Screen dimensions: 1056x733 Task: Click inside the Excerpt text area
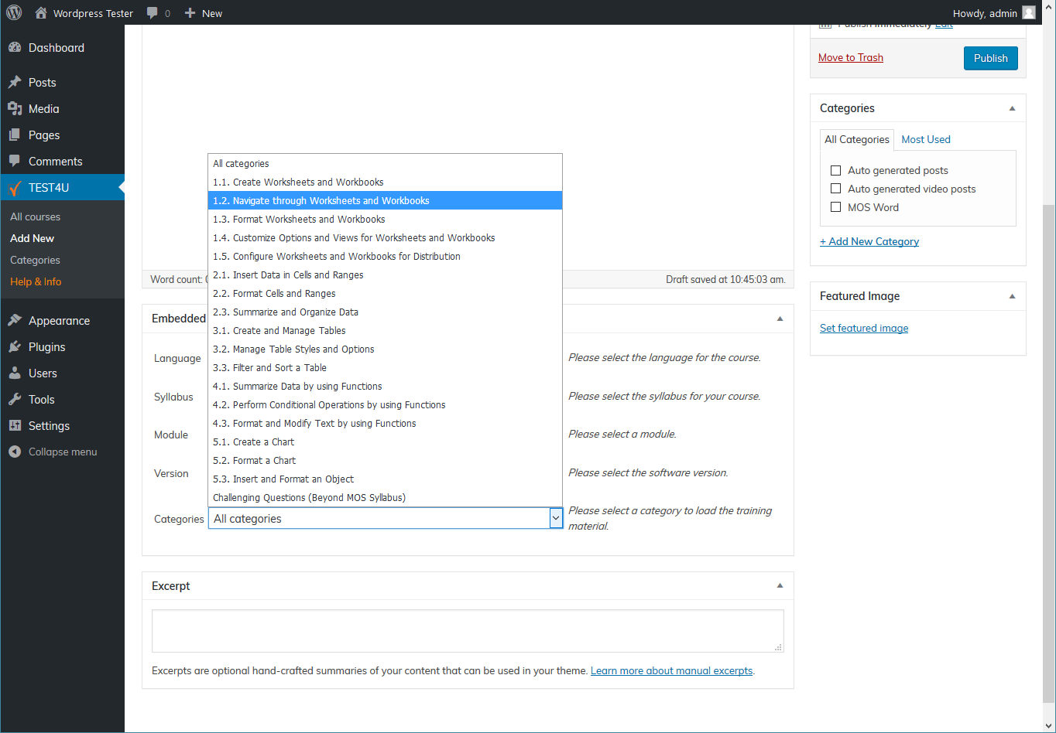click(x=467, y=630)
